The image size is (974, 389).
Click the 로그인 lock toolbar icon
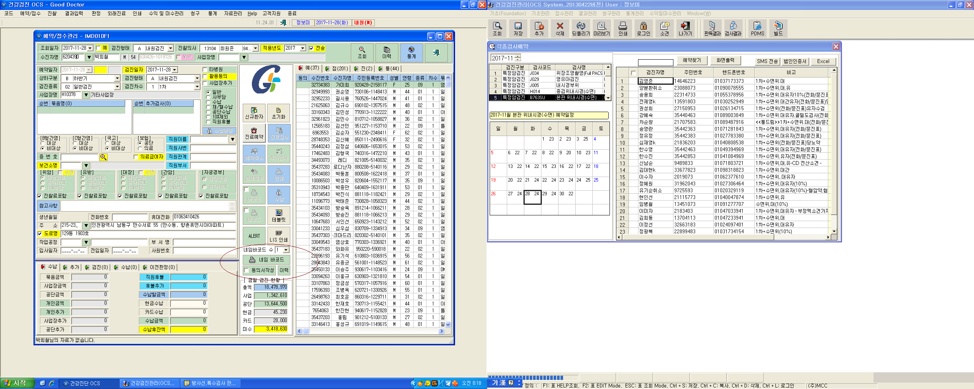coord(643,28)
